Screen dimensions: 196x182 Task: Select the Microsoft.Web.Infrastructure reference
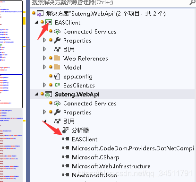pyautogui.click(x=111, y=166)
